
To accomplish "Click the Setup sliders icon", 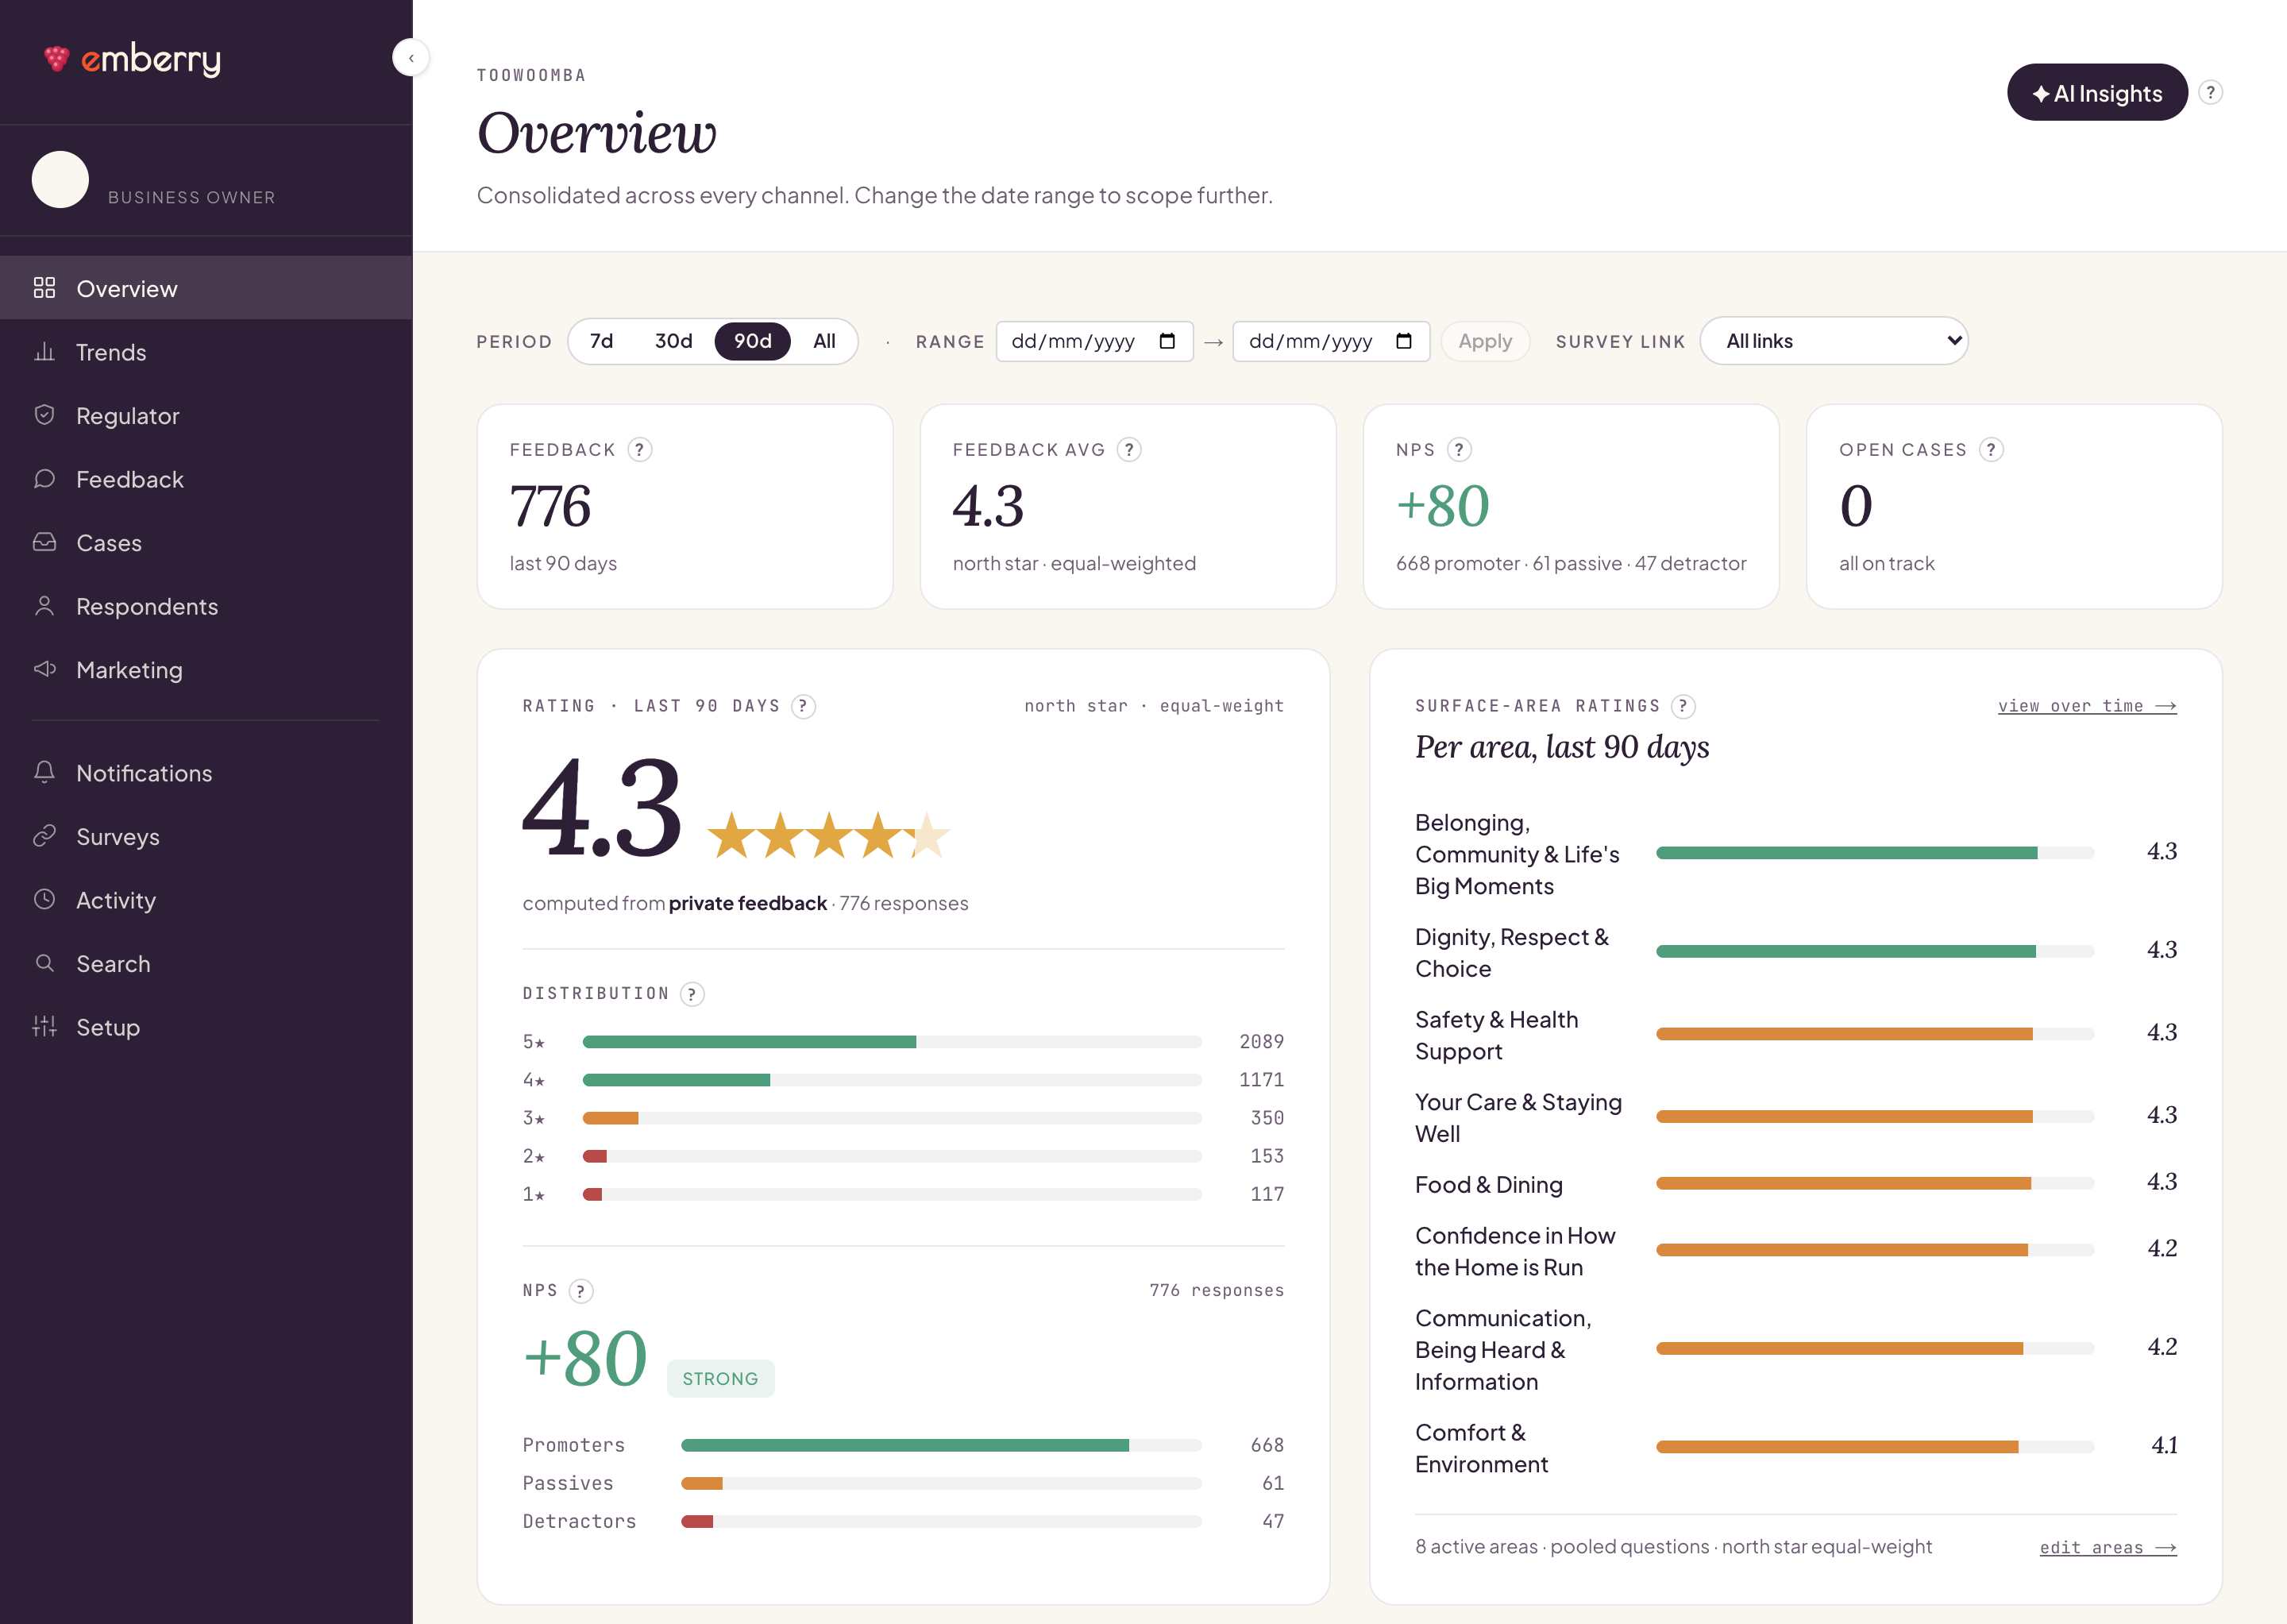I will pyautogui.click(x=44, y=1026).
